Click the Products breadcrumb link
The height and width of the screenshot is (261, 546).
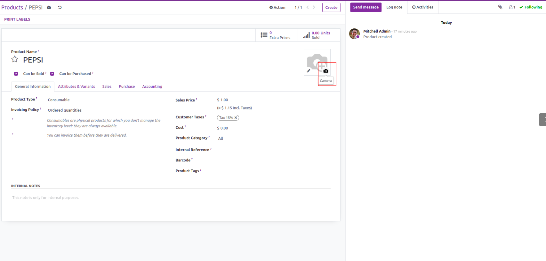click(x=12, y=7)
